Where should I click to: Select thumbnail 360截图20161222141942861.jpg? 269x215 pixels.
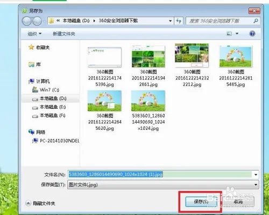pyautogui.click(x=148, y=56)
